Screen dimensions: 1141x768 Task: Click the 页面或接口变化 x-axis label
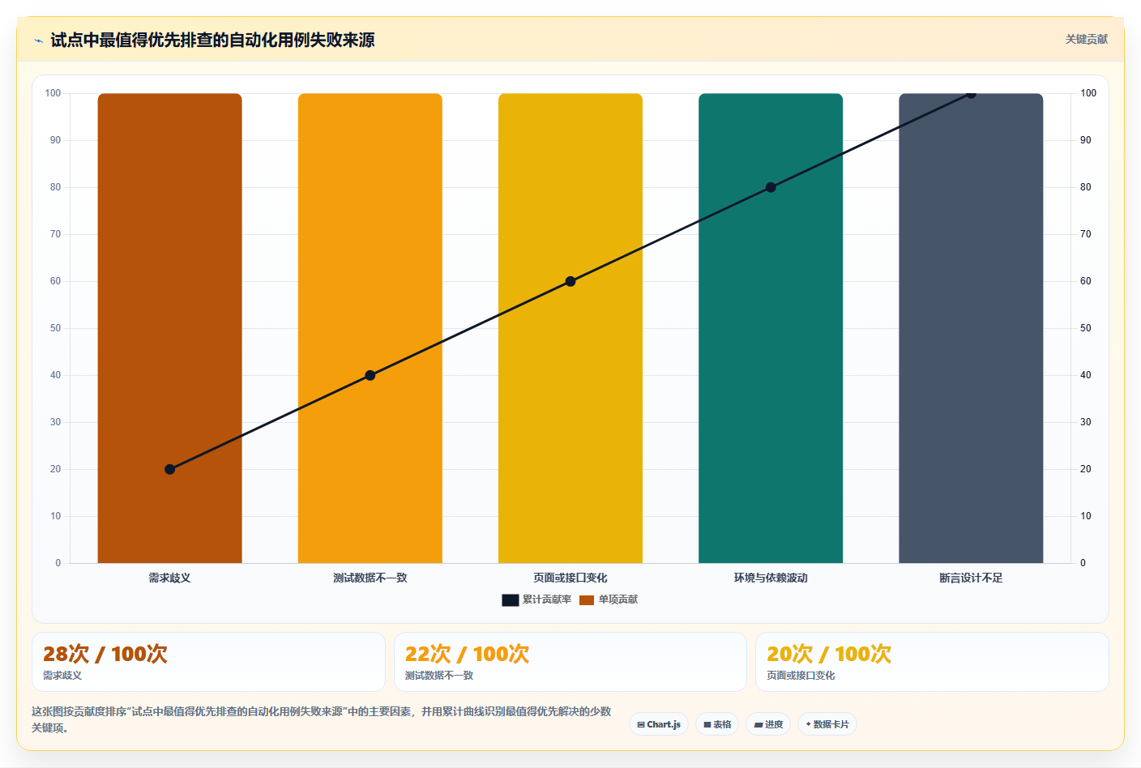570,578
